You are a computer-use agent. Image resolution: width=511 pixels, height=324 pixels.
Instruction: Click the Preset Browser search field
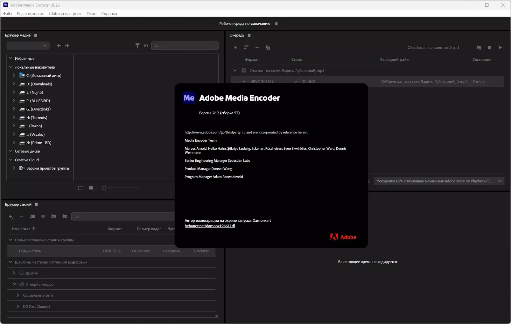[x=124, y=217]
